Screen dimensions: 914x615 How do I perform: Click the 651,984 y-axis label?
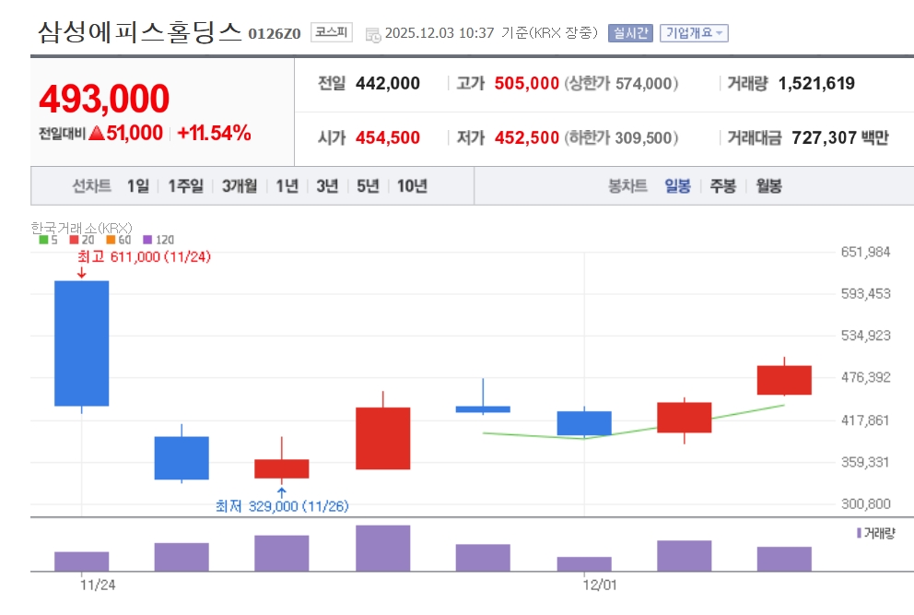(865, 252)
